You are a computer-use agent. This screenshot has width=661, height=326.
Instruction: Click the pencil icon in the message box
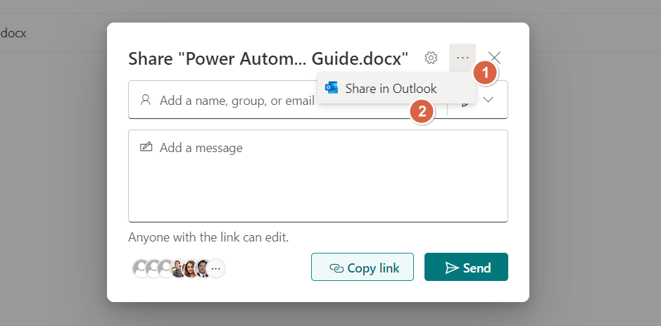tap(146, 147)
